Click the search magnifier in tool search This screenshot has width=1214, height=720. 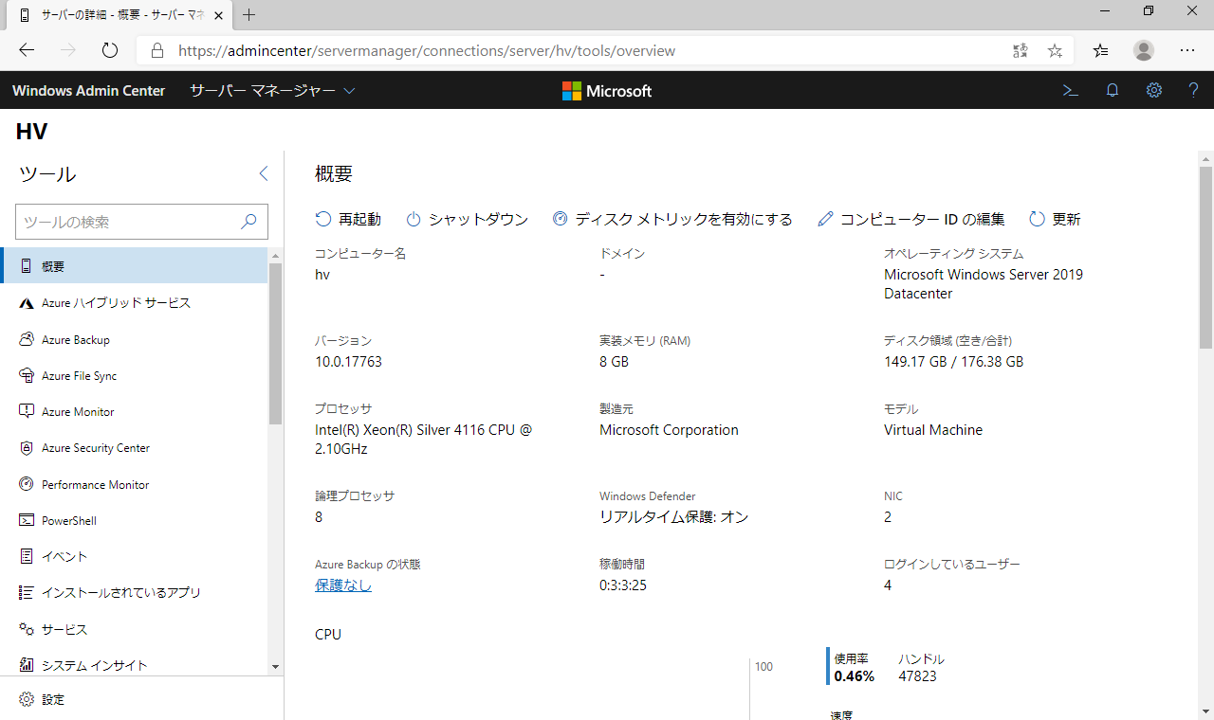tap(248, 222)
